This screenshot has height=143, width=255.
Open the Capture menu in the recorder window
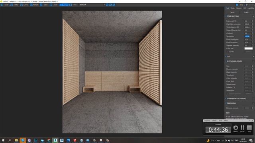click(x=207, y=121)
